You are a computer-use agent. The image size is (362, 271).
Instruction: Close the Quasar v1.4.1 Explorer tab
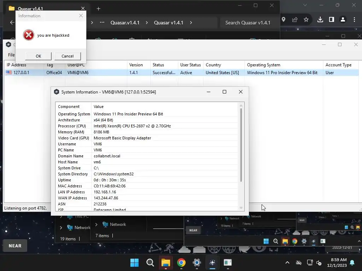(83, 8)
